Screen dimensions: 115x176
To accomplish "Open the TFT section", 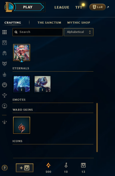I will tap(79, 7).
